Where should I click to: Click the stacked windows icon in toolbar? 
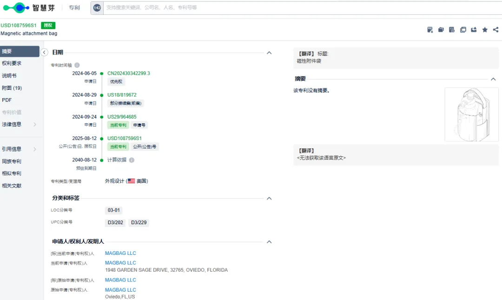pos(463,30)
